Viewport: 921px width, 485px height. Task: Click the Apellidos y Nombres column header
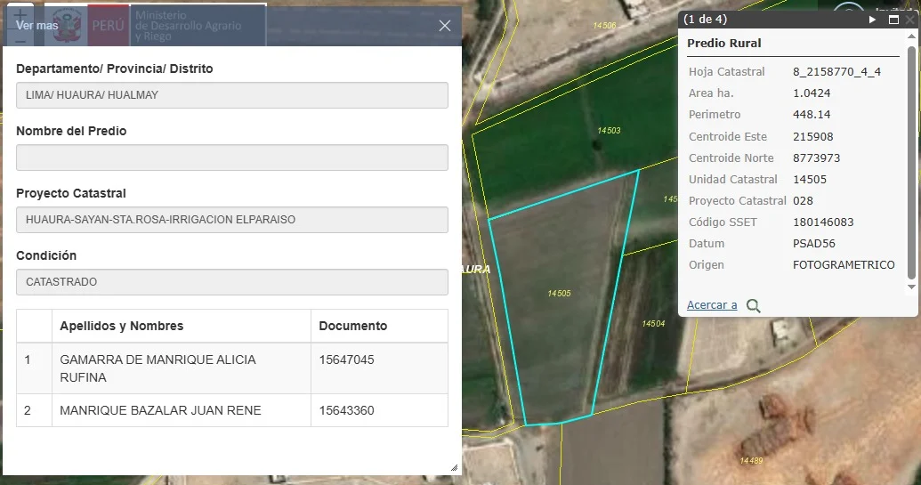pos(121,326)
